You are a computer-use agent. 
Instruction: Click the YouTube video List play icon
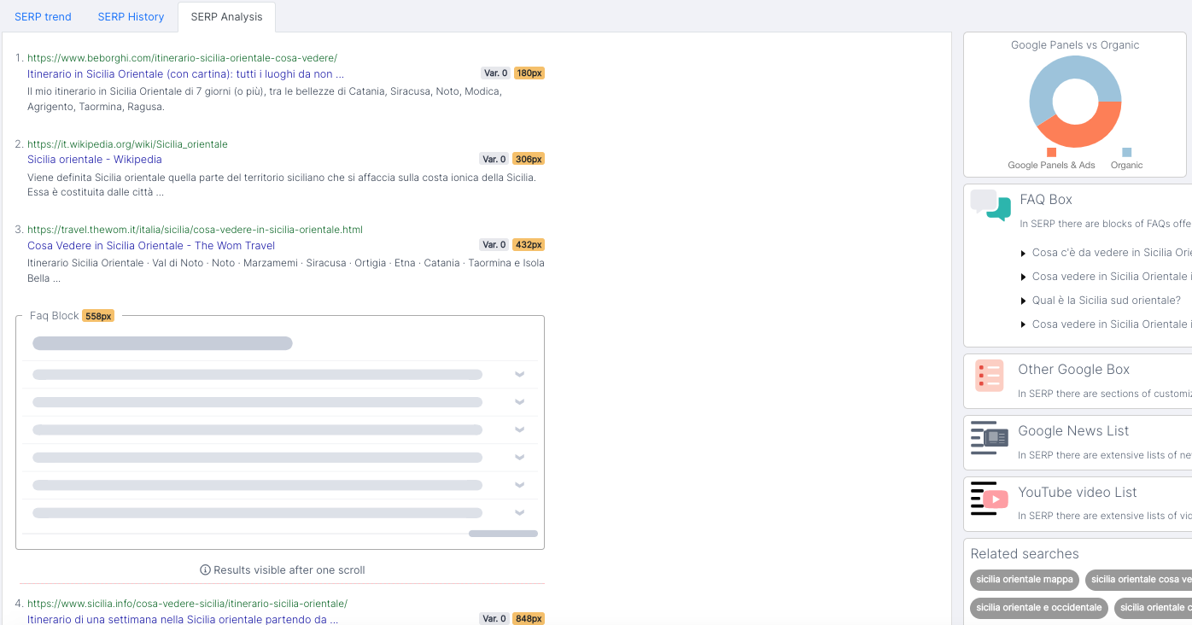990,499
